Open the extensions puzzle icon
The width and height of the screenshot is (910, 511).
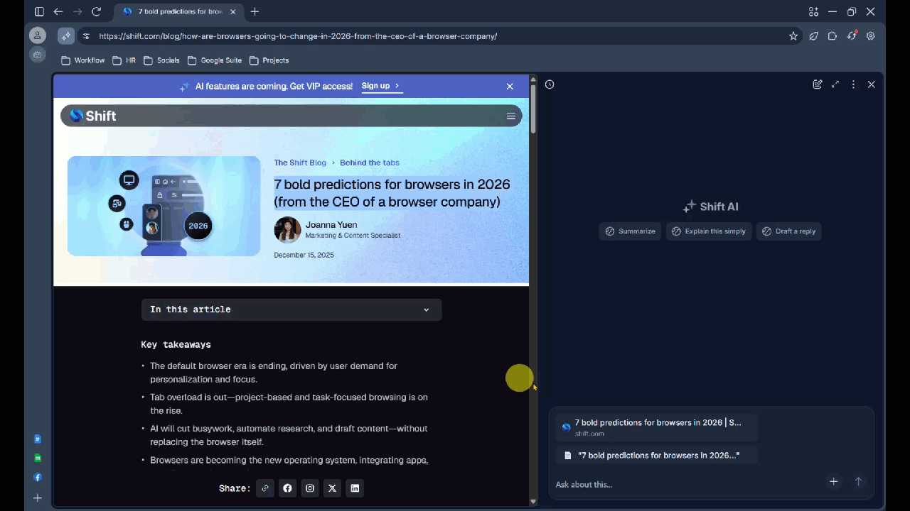(x=833, y=36)
